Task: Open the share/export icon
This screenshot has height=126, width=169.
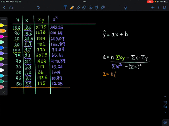Action: click(11, 7)
